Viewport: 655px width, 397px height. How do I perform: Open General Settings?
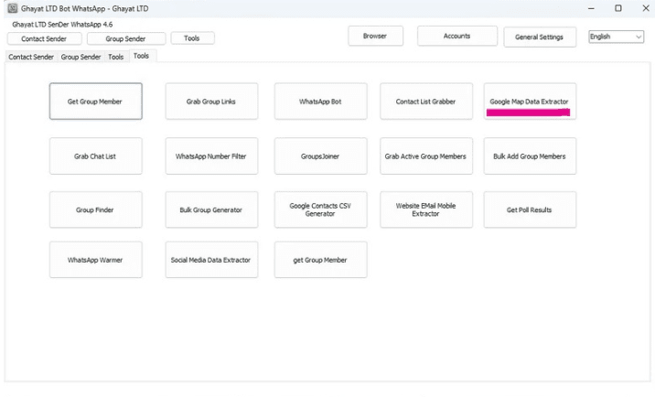pyautogui.click(x=539, y=37)
